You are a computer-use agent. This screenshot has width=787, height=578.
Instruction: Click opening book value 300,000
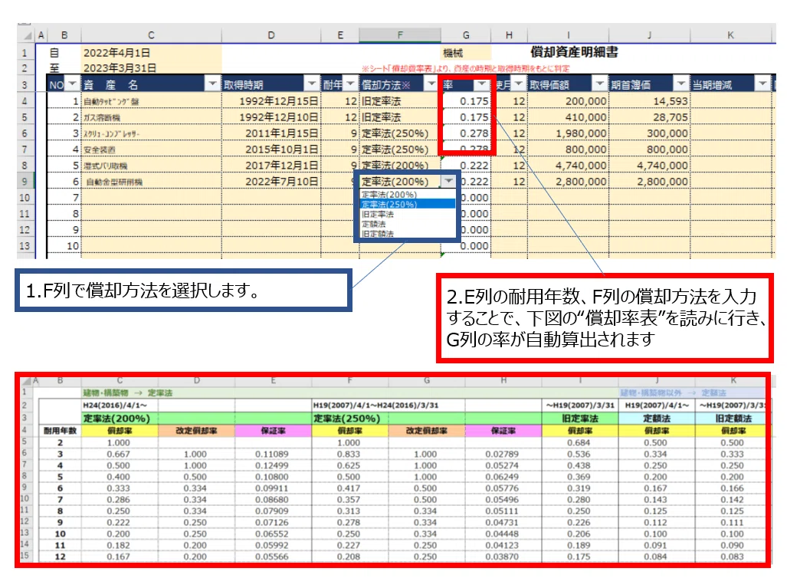[x=667, y=133]
